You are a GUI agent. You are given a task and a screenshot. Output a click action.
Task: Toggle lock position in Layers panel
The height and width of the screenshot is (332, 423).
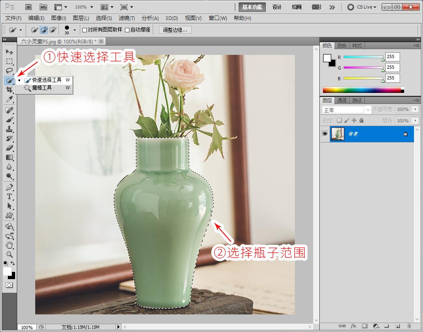[354, 120]
